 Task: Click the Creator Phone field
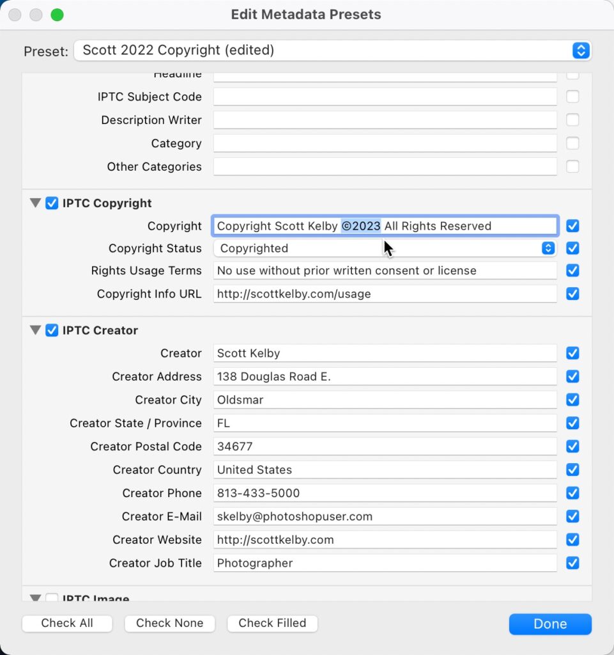pos(385,493)
